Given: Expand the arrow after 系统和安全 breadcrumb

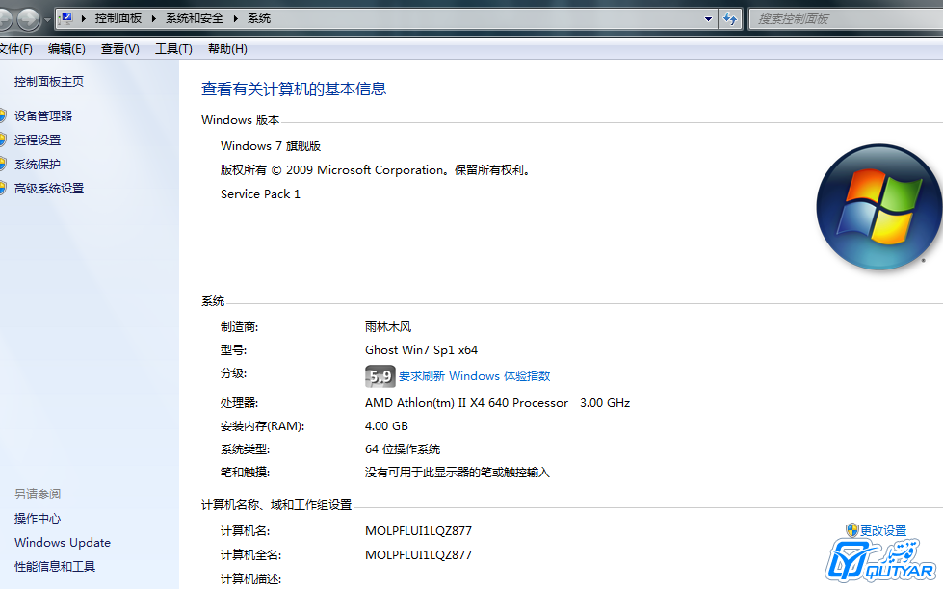Looking at the screenshot, I should point(236,18).
